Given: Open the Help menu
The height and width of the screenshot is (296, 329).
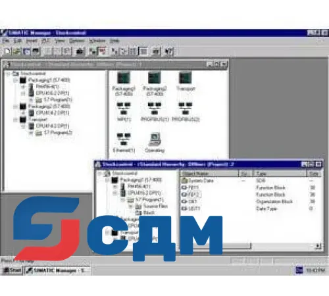Looking at the screenshot, I should click(114, 41).
